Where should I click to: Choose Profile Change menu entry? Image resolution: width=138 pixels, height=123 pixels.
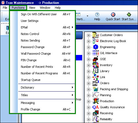[x=47, y=109]
